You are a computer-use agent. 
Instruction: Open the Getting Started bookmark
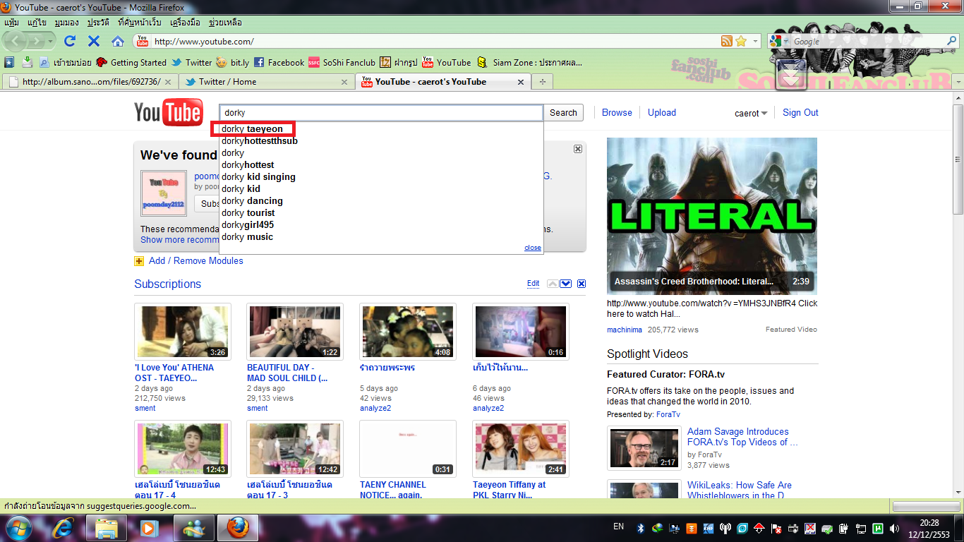tap(131, 62)
